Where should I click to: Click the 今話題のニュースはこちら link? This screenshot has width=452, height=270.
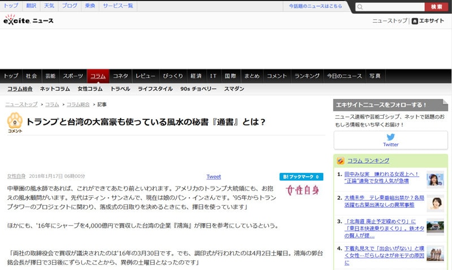pyautogui.click(x=315, y=6)
